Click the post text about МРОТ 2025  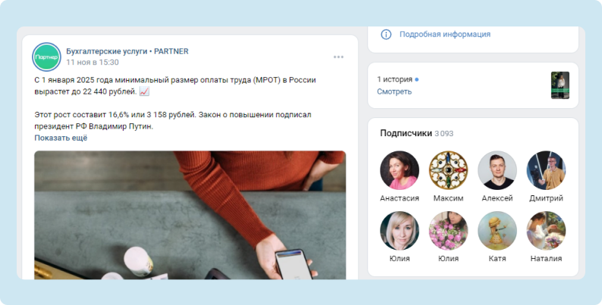(175, 86)
